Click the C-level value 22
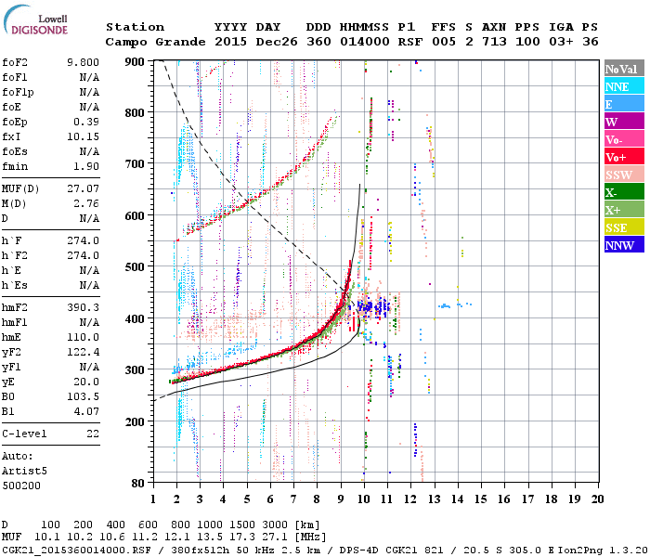650x557 pixels. click(93, 434)
